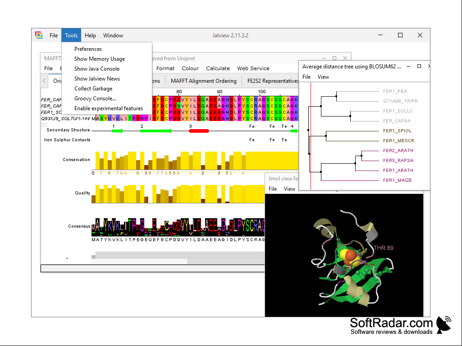Select FER3_RAPSA leaf in the tree
This screenshot has width=462, height=346.
[398, 160]
